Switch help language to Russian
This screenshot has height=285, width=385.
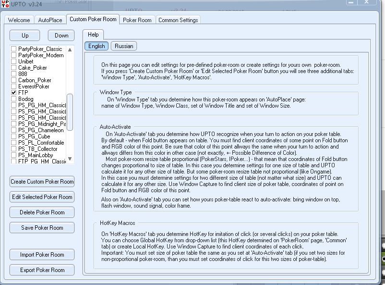(x=124, y=46)
